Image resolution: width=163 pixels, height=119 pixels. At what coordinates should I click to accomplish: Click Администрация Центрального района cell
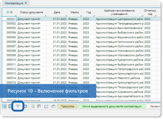tap(119, 19)
